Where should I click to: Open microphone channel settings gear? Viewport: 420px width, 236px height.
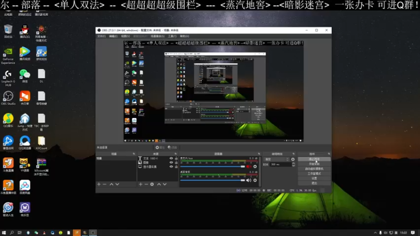(x=255, y=166)
